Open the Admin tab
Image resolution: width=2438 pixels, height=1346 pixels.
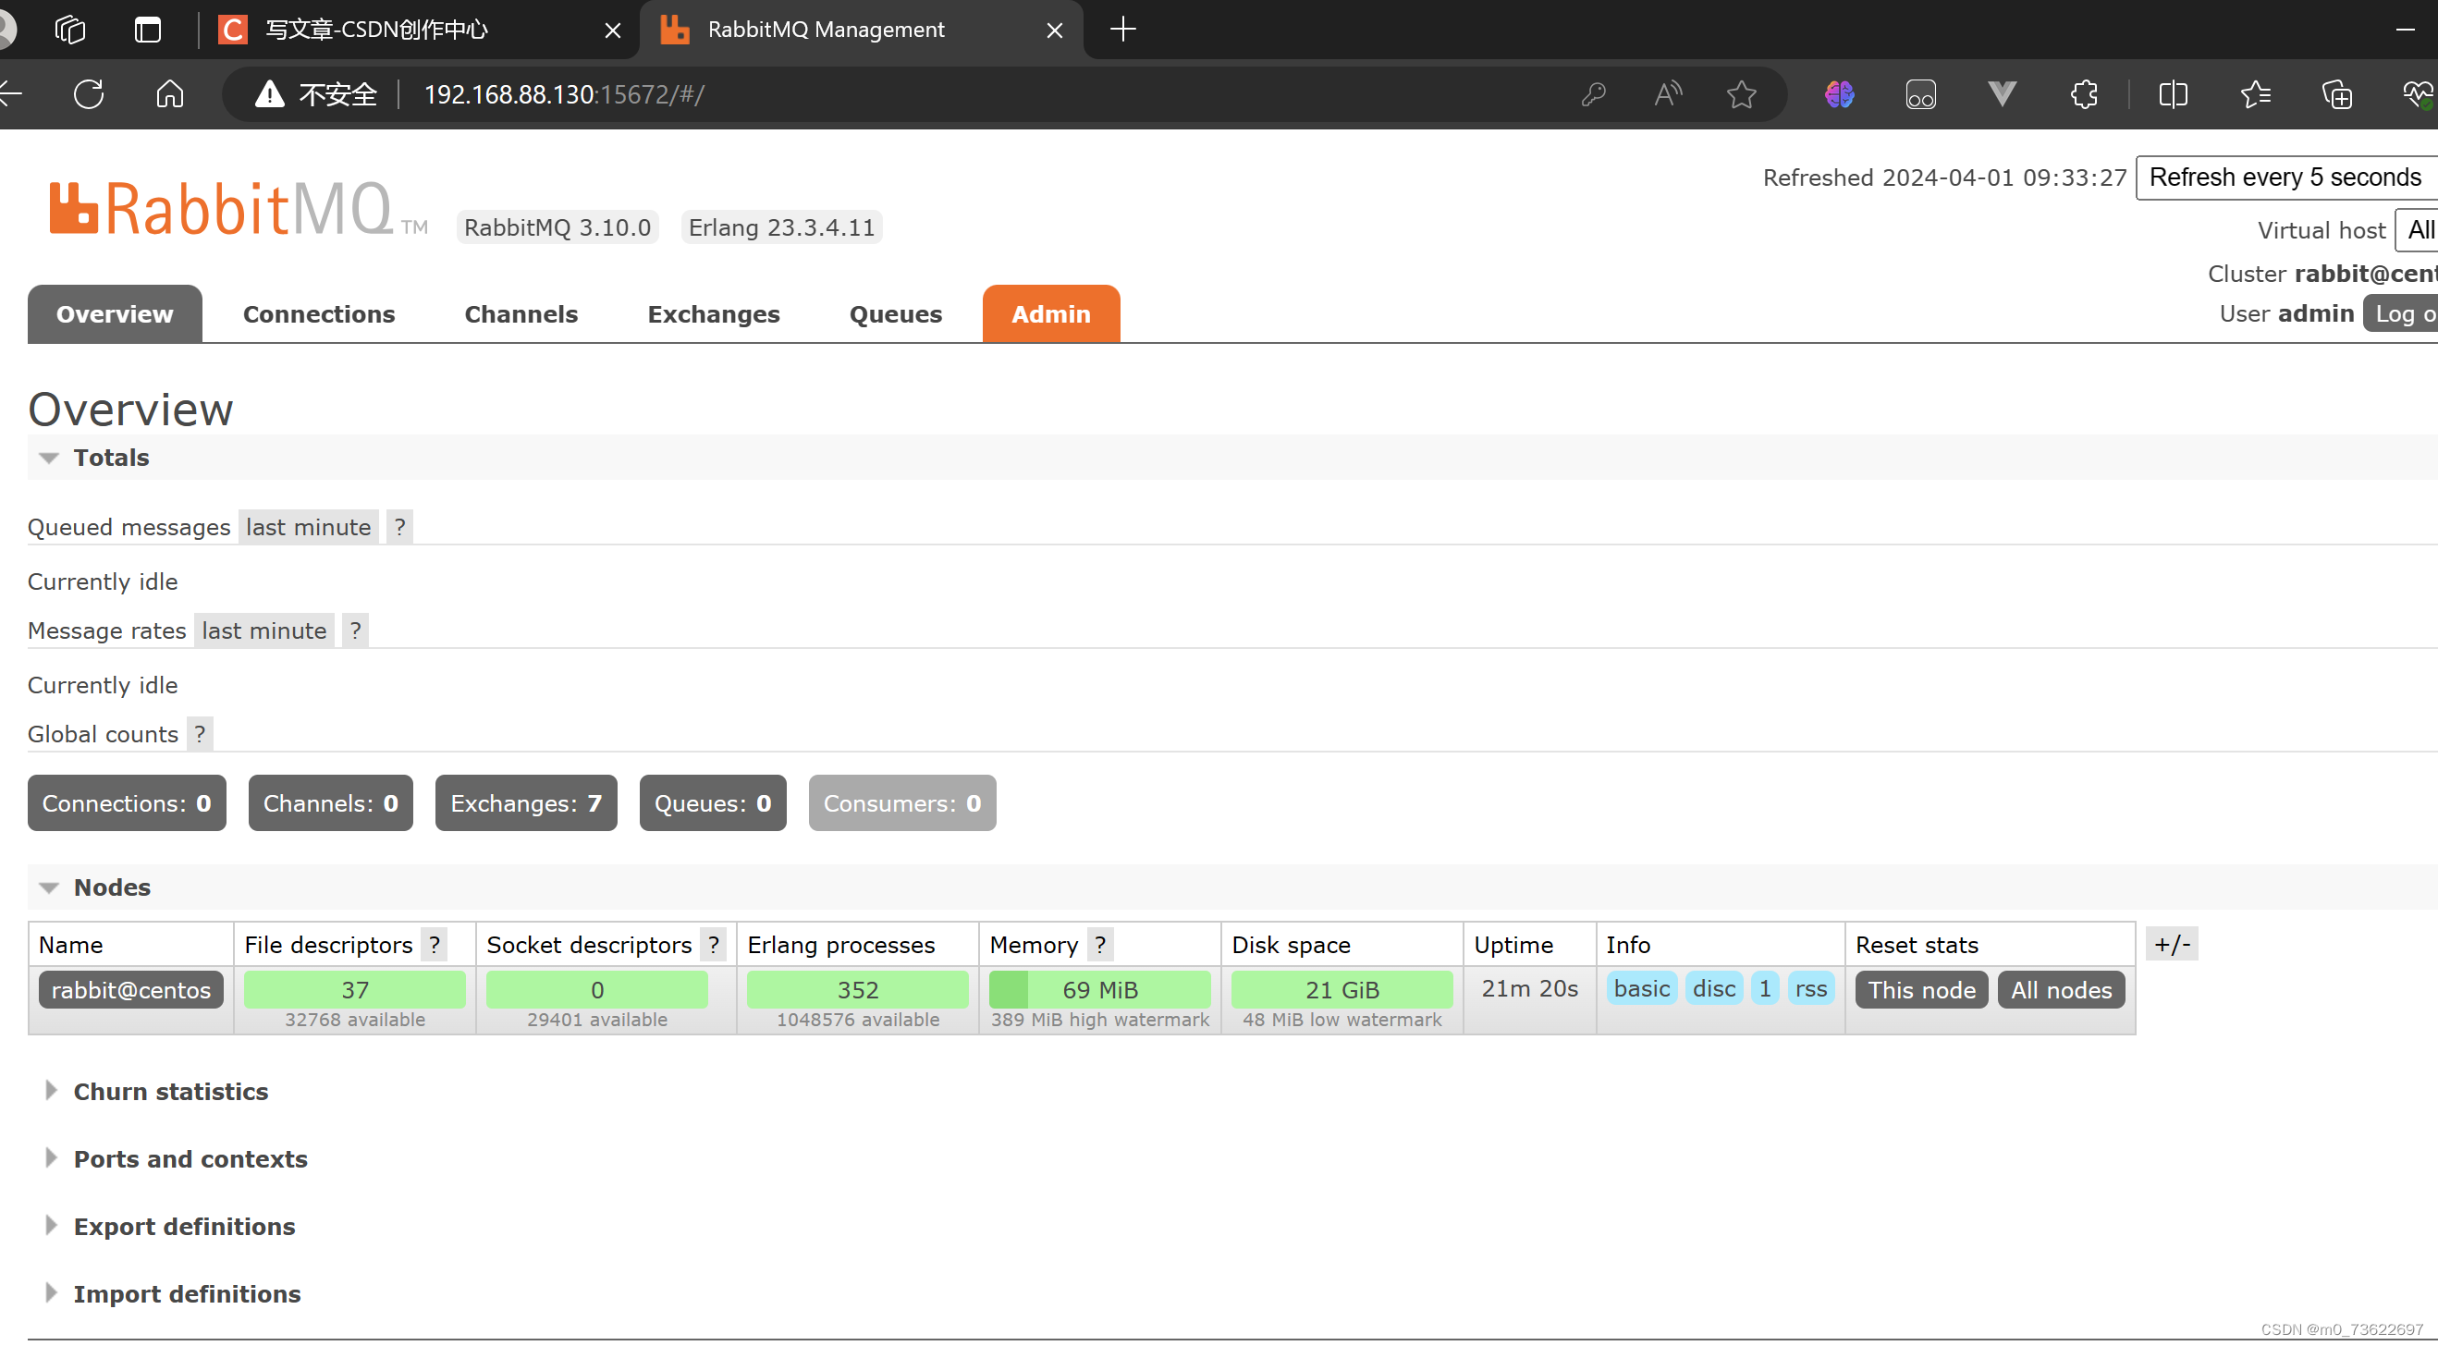pyautogui.click(x=1050, y=314)
